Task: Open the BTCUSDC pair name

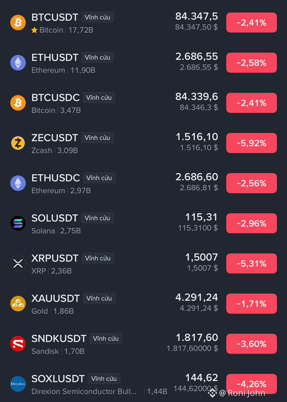Action: (x=55, y=98)
